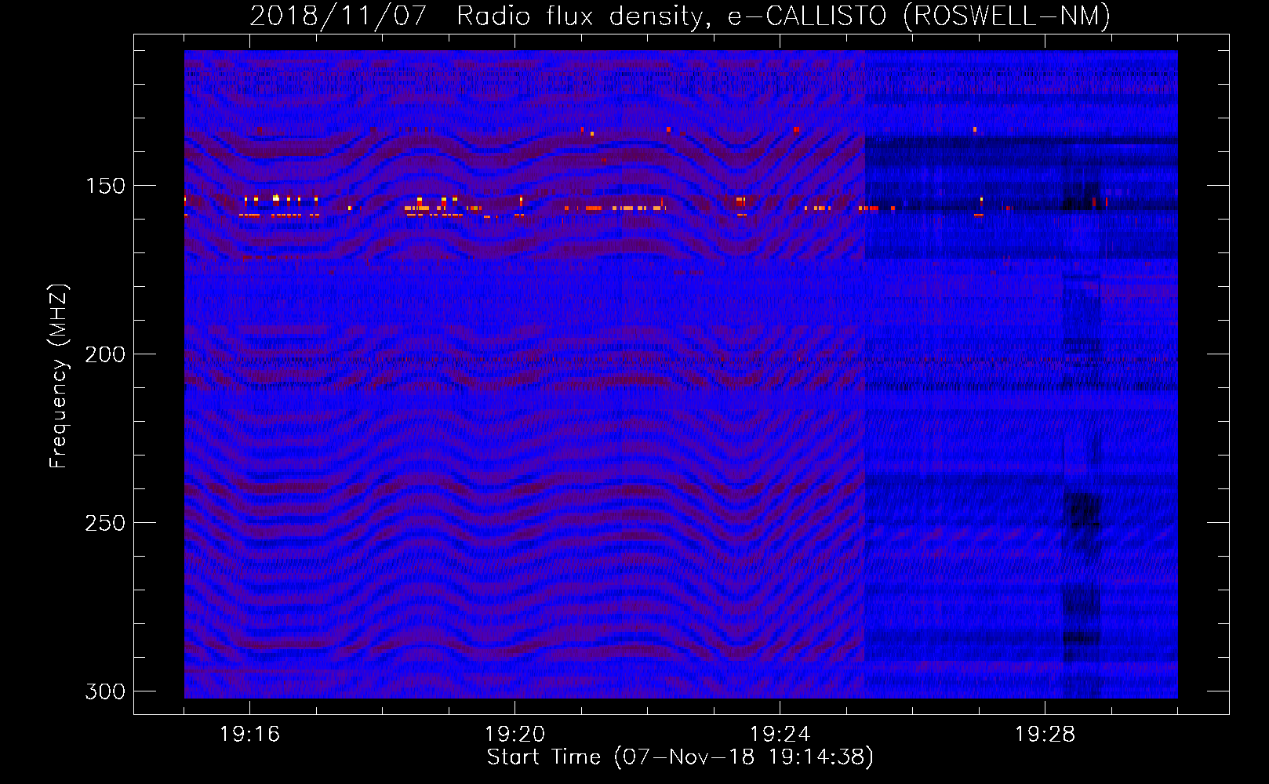Click the date "2018/11/07" in the title
The image size is (1269, 784).
tap(338, 16)
